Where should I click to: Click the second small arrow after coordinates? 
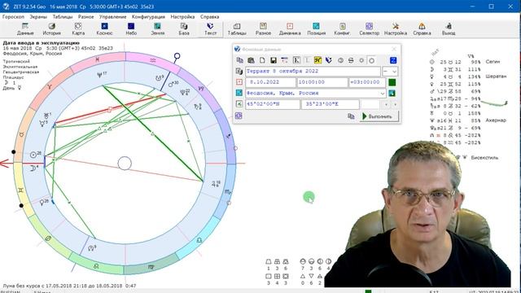point(395,104)
